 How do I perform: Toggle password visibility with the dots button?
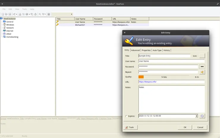click(202, 66)
